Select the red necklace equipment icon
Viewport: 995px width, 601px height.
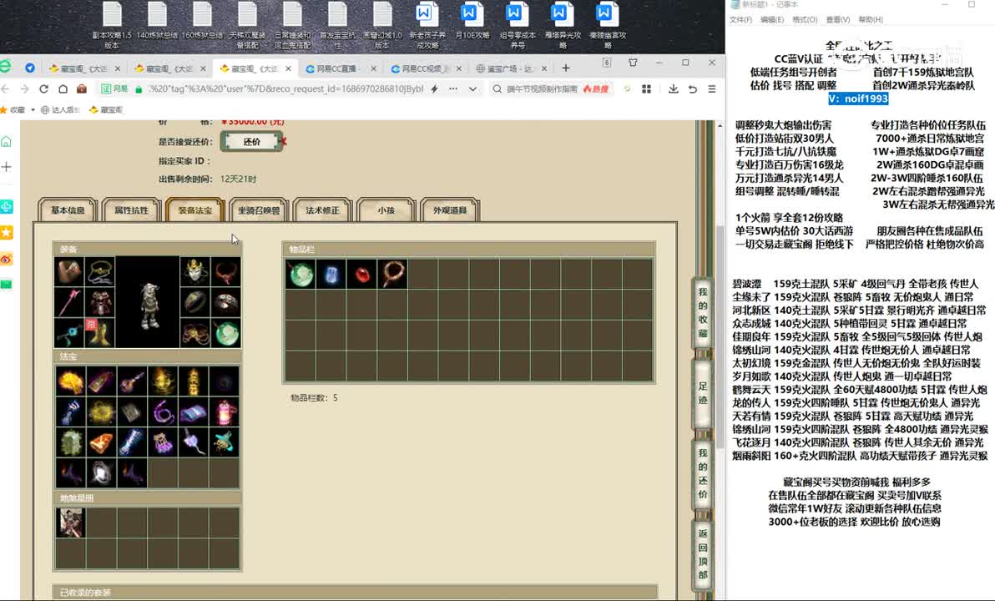pyautogui.click(x=225, y=271)
